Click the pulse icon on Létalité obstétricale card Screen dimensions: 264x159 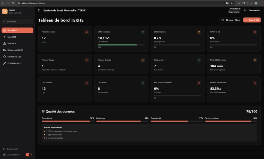click(255, 83)
